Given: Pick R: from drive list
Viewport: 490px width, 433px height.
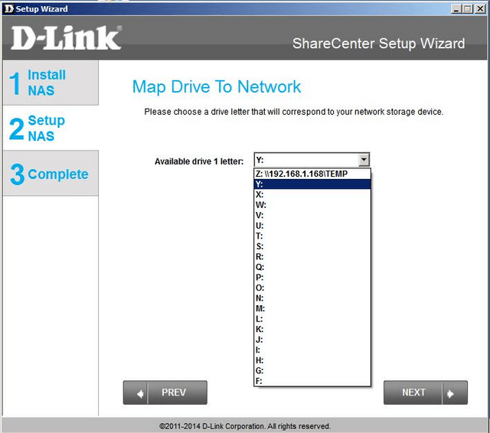Looking at the screenshot, I should click(x=312, y=256).
